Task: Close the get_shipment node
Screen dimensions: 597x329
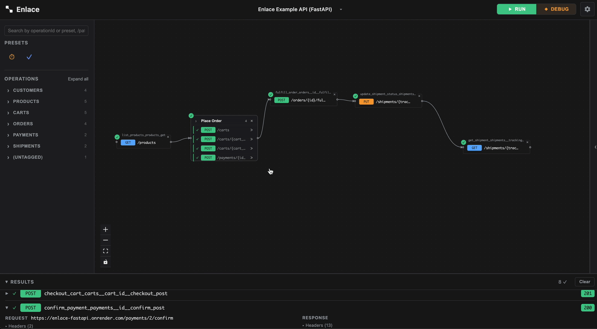Action: (527, 142)
